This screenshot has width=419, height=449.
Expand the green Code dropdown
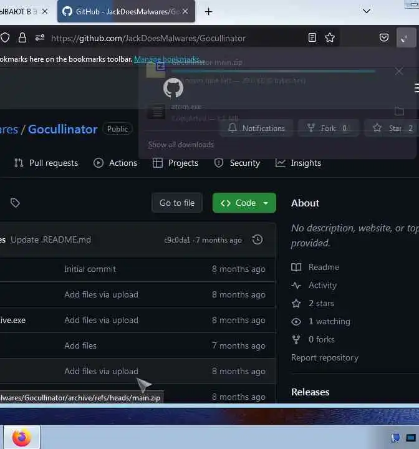pyautogui.click(x=244, y=203)
